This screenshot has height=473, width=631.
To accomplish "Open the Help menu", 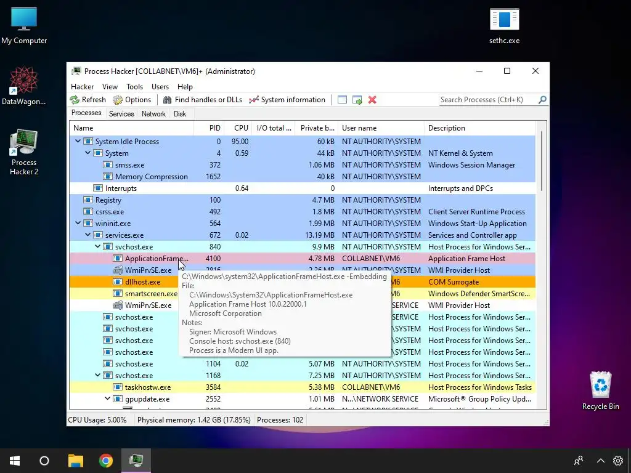I will point(185,87).
